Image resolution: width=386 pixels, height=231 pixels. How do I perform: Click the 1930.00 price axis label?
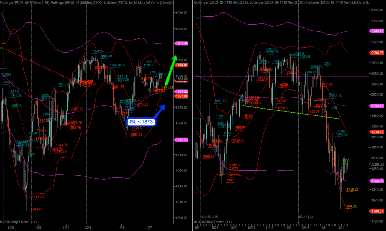pos(182,13)
